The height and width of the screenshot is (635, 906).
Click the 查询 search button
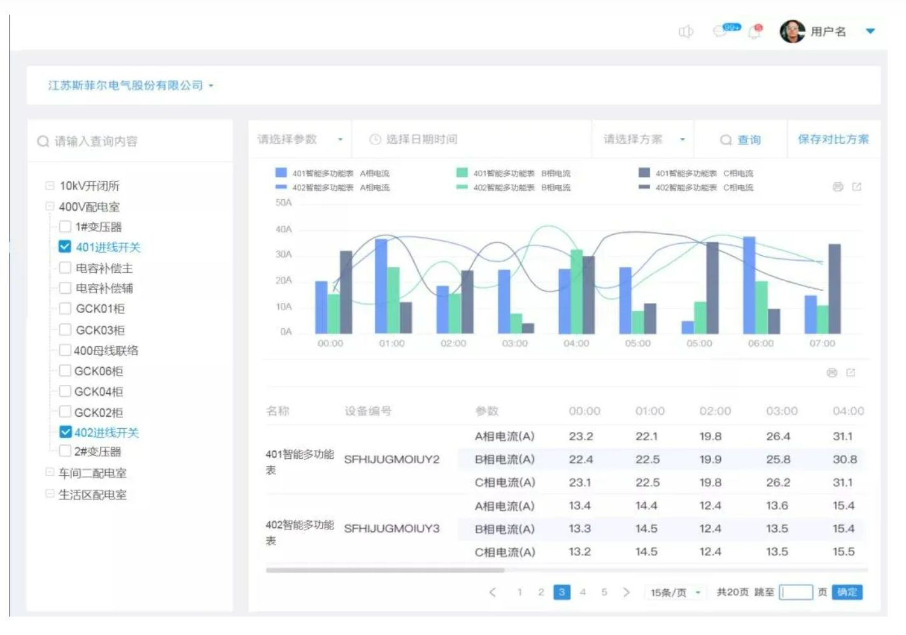click(740, 140)
